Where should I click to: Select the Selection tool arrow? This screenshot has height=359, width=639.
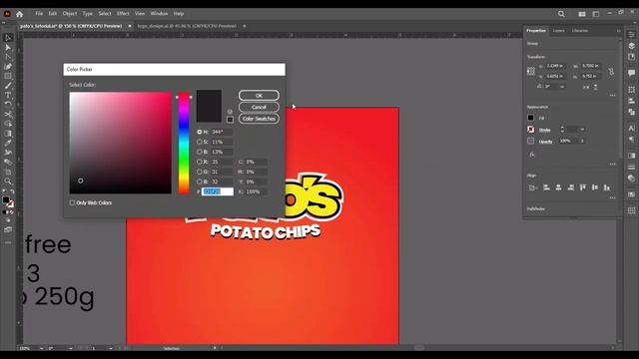click(x=8, y=38)
